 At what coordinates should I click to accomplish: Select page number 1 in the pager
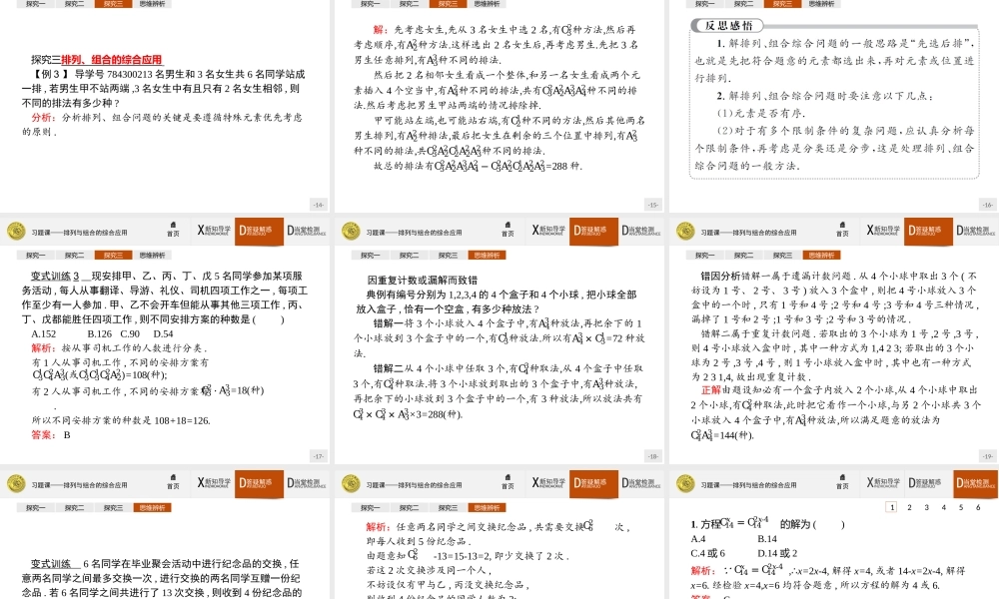click(892, 507)
